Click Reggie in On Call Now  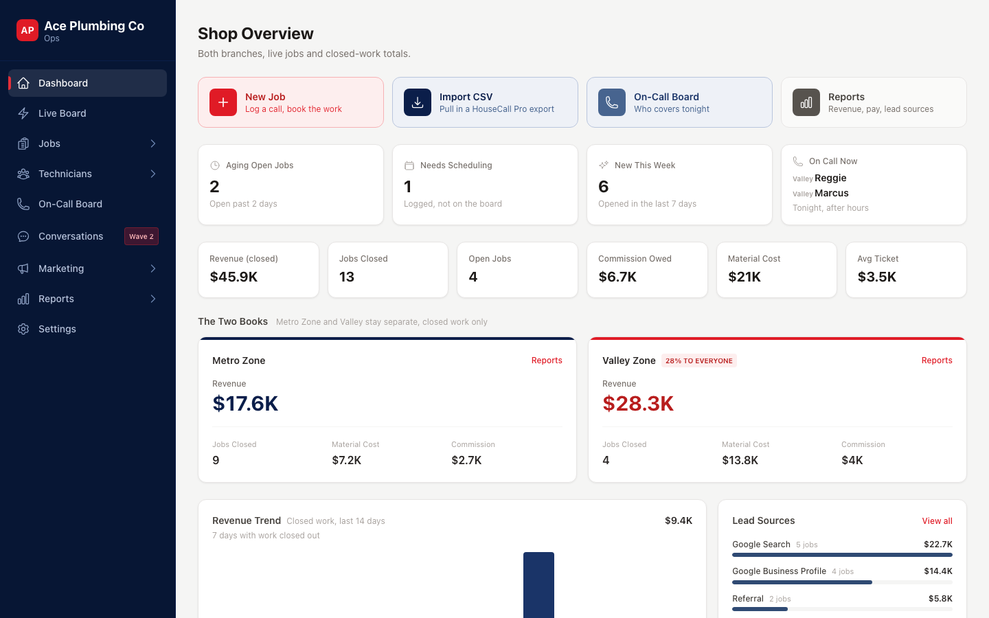coord(830,178)
